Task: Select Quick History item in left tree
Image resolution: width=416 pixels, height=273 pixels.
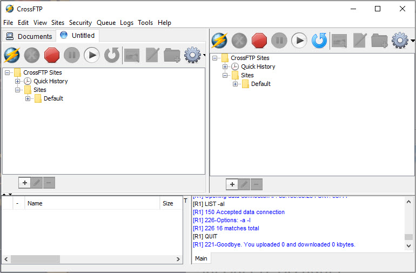Action: coord(50,81)
